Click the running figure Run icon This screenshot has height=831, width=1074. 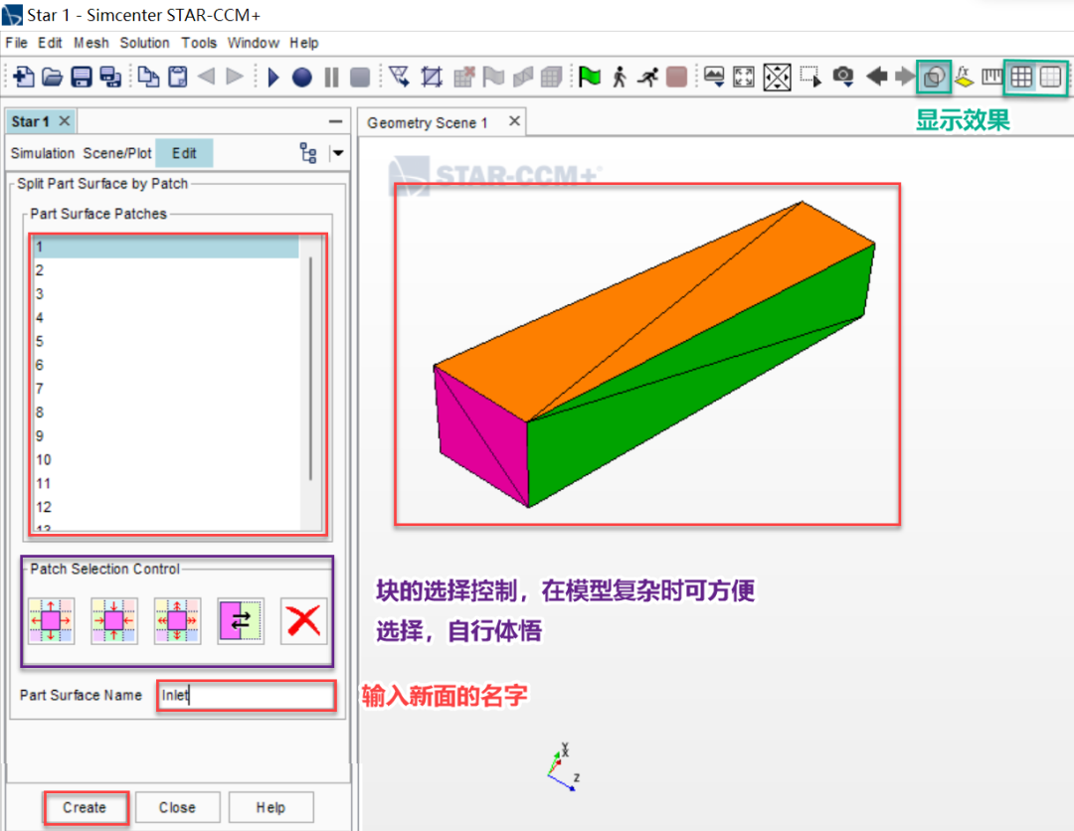tap(647, 77)
